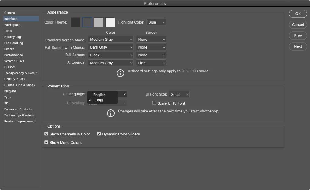Open the Highlight Color dropdown
Viewport: 310px width, 190px height.
pyautogui.click(x=156, y=22)
